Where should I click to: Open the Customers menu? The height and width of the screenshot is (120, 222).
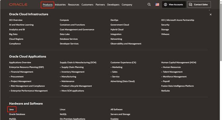click(87, 5)
